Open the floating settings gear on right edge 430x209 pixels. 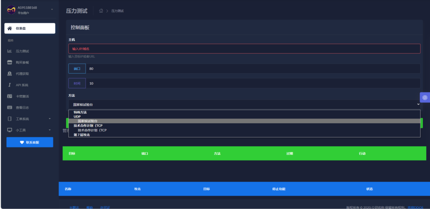[425, 98]
